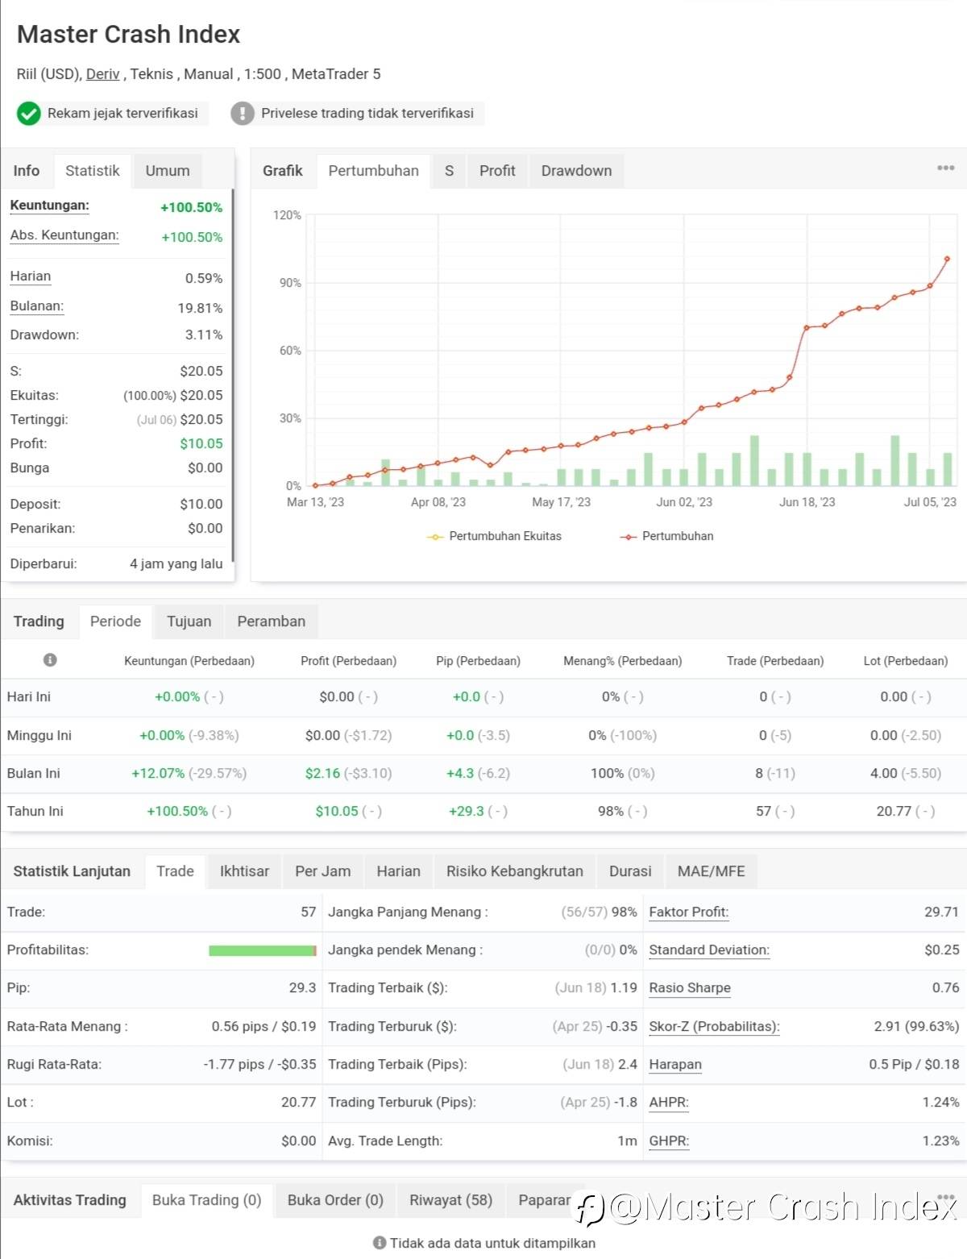Switch to the Umum tab
967x1259 pixels.
(168, 171)
